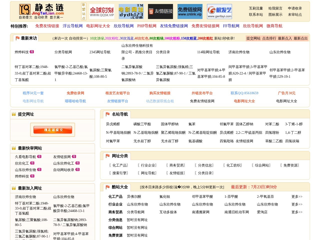Expand 更多>> for the 化工产品 row

tap(297, 196)
